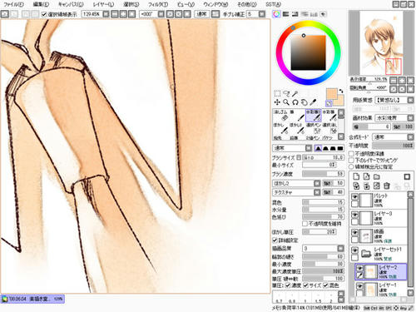
Task: Select the hand pan tool
Action: (x=305, y=102)
